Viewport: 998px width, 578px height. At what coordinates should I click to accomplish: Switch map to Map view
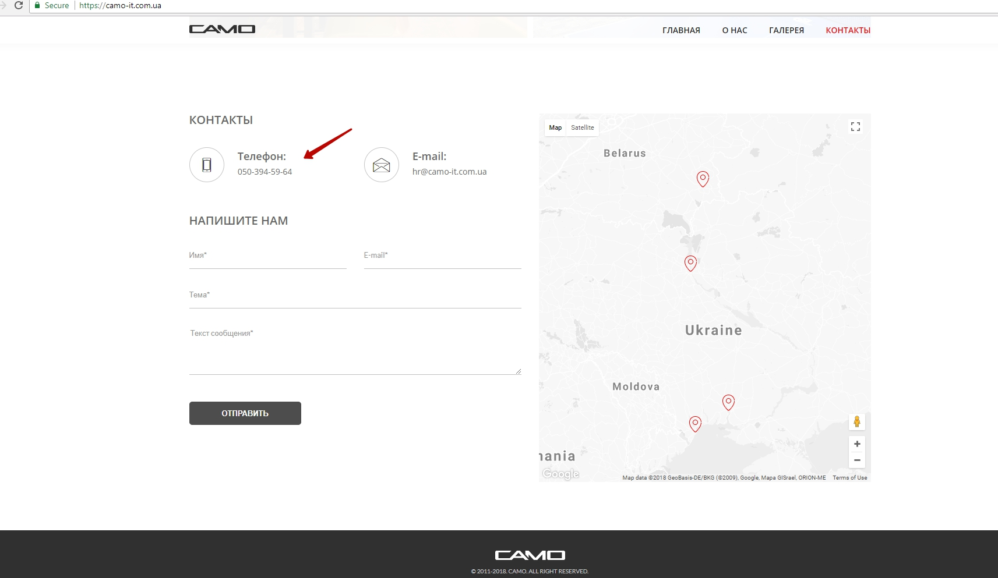tap(555, 127)
